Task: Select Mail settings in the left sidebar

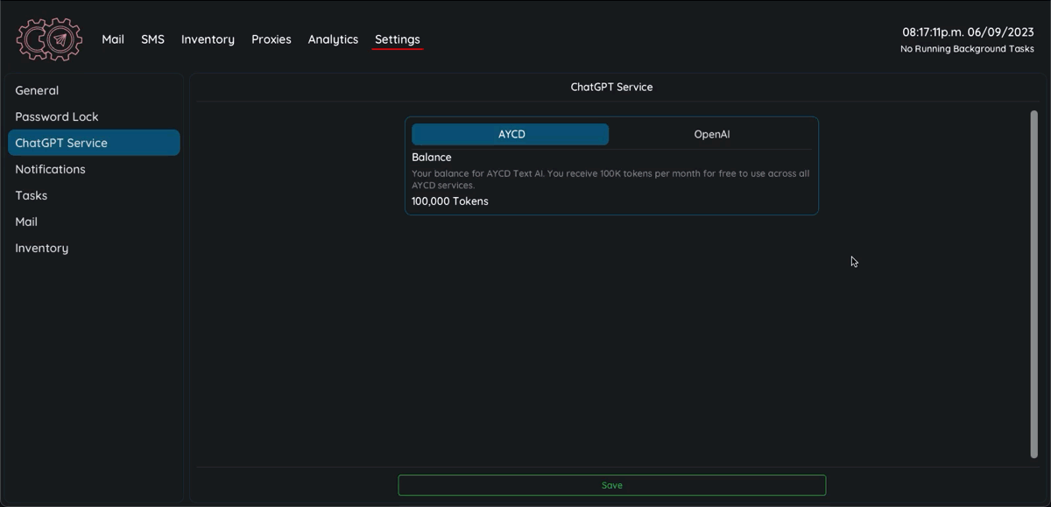Action: click(x=26, y=222)
